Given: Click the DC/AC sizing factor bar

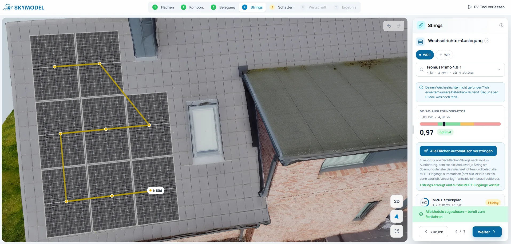Looking at the screenshot, I should (460, 124).
